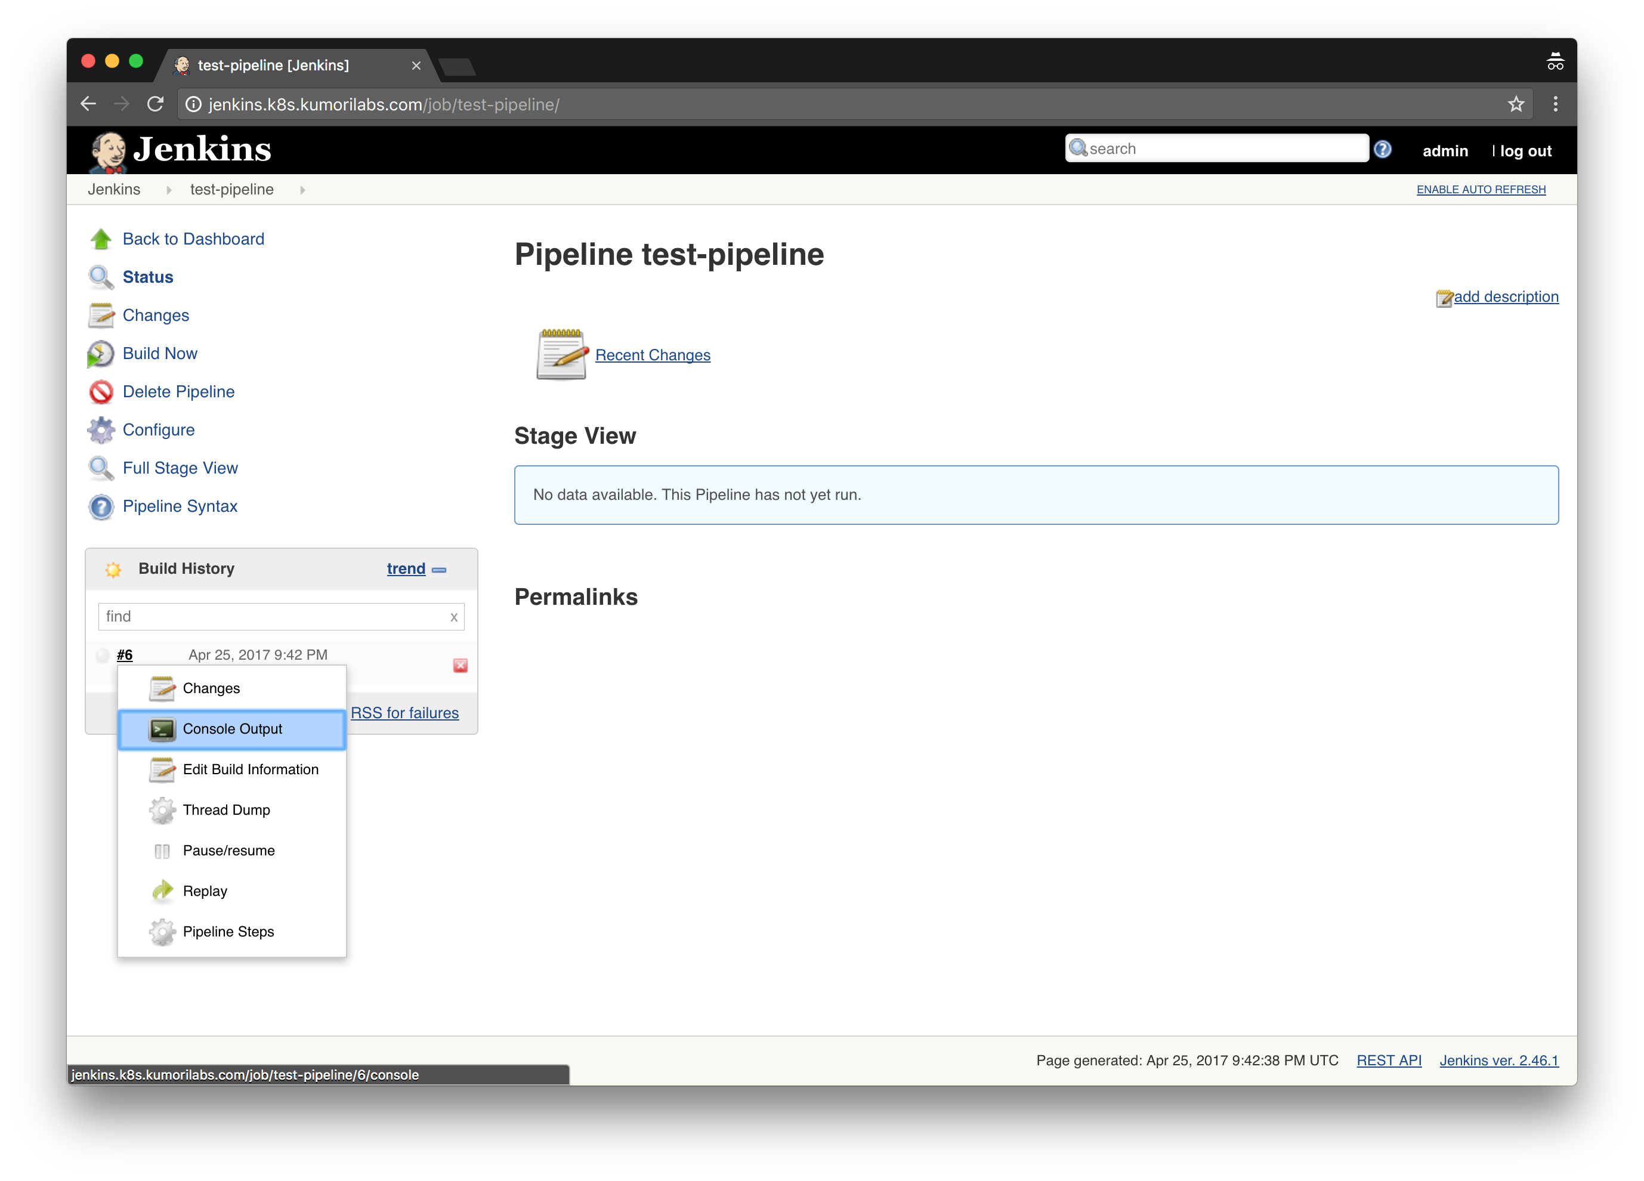Screen dimensions: 1644x1181
Task: Click the Status magnifier icon
Action: 101,276
